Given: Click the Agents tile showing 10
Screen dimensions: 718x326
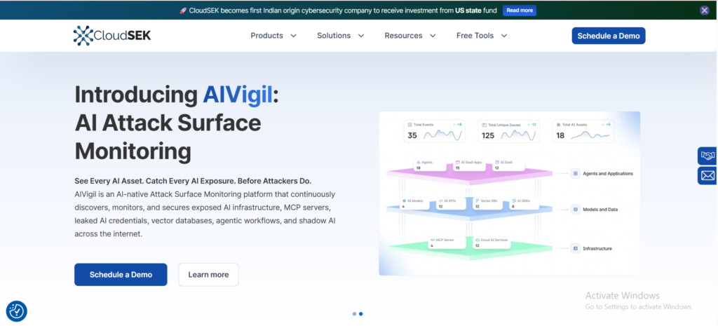Looking at the screenshot, I should [x=430, y=165].
